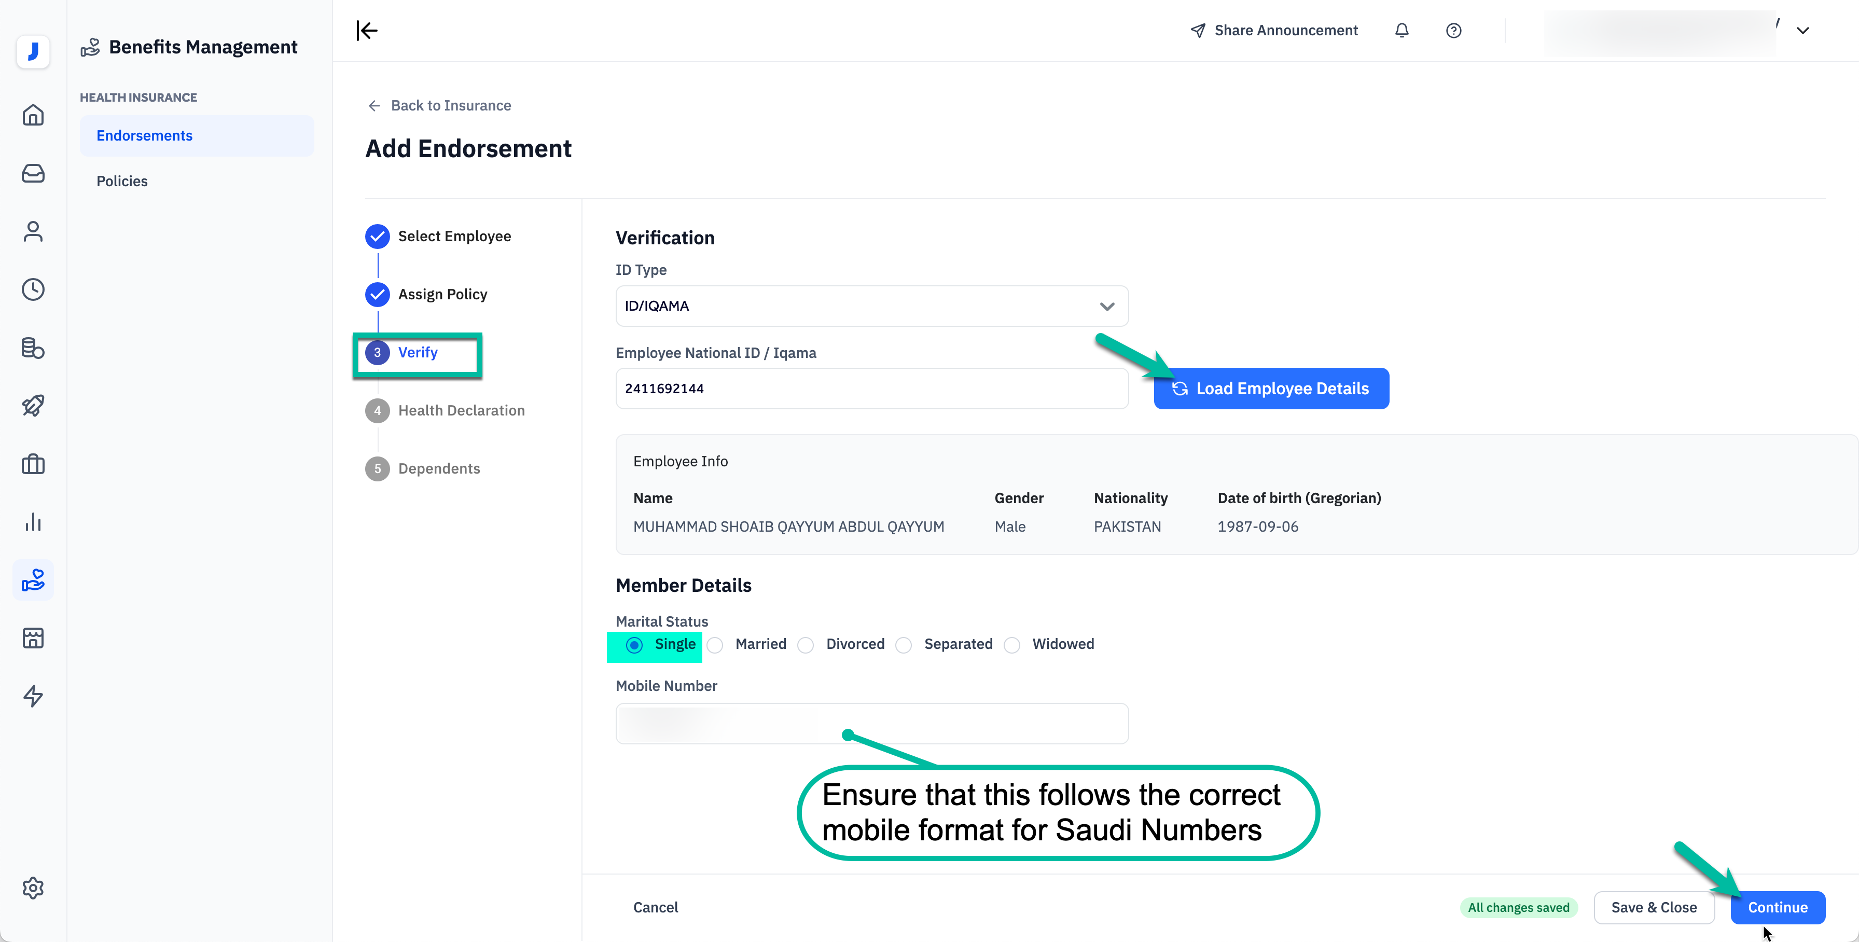Image resolution: width=1859 pixels, height=942 pixels.
Task: Click the Mobile Number input field
Action: click(x=871, y=723)
